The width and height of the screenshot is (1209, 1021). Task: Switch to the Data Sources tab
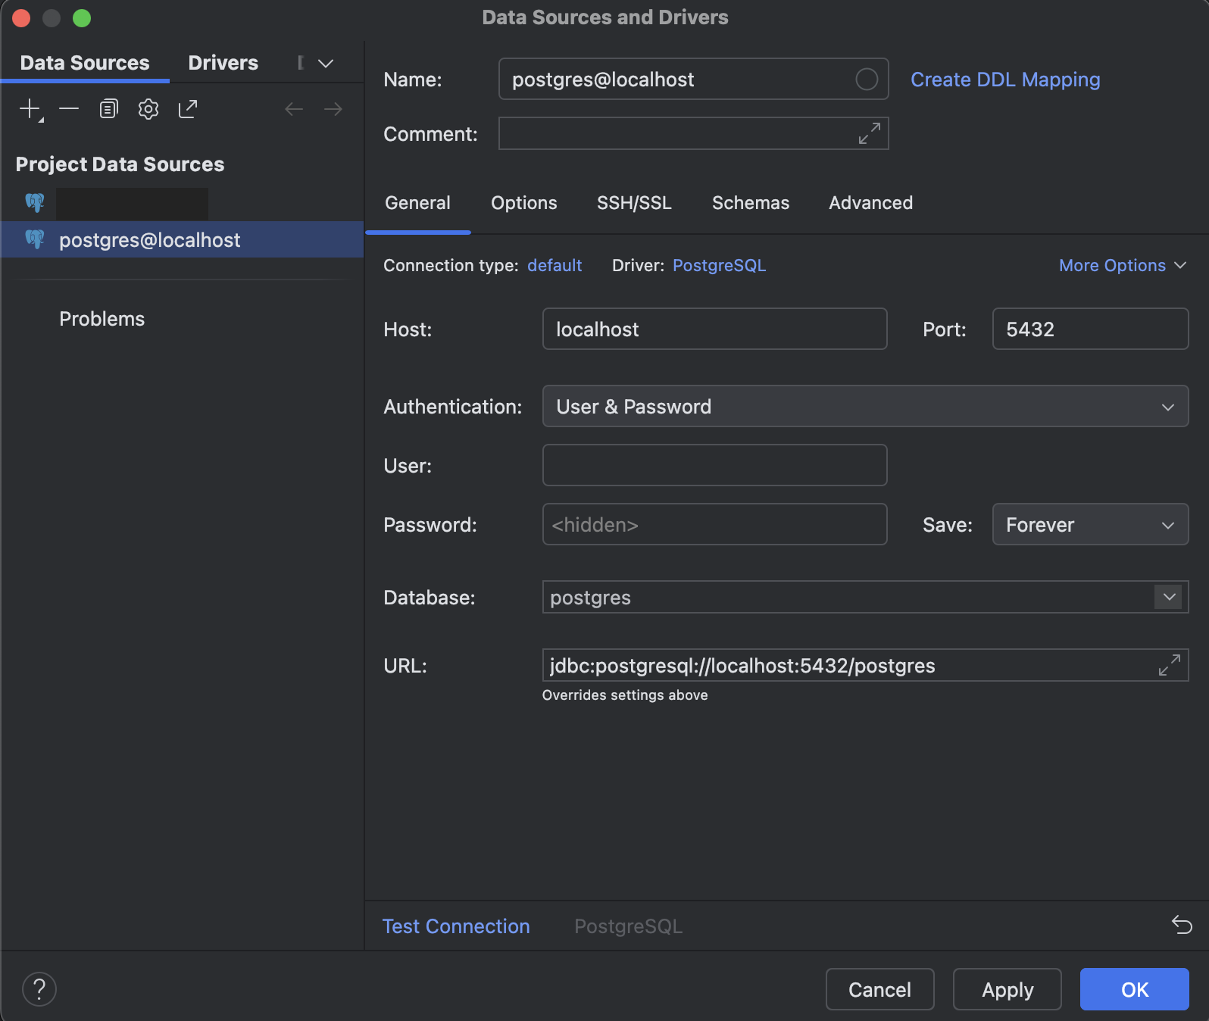[x=85, y=63]
